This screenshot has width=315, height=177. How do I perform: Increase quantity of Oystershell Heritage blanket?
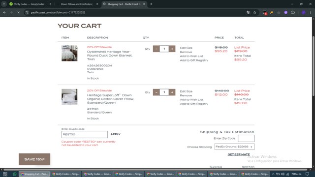(172, 49)
